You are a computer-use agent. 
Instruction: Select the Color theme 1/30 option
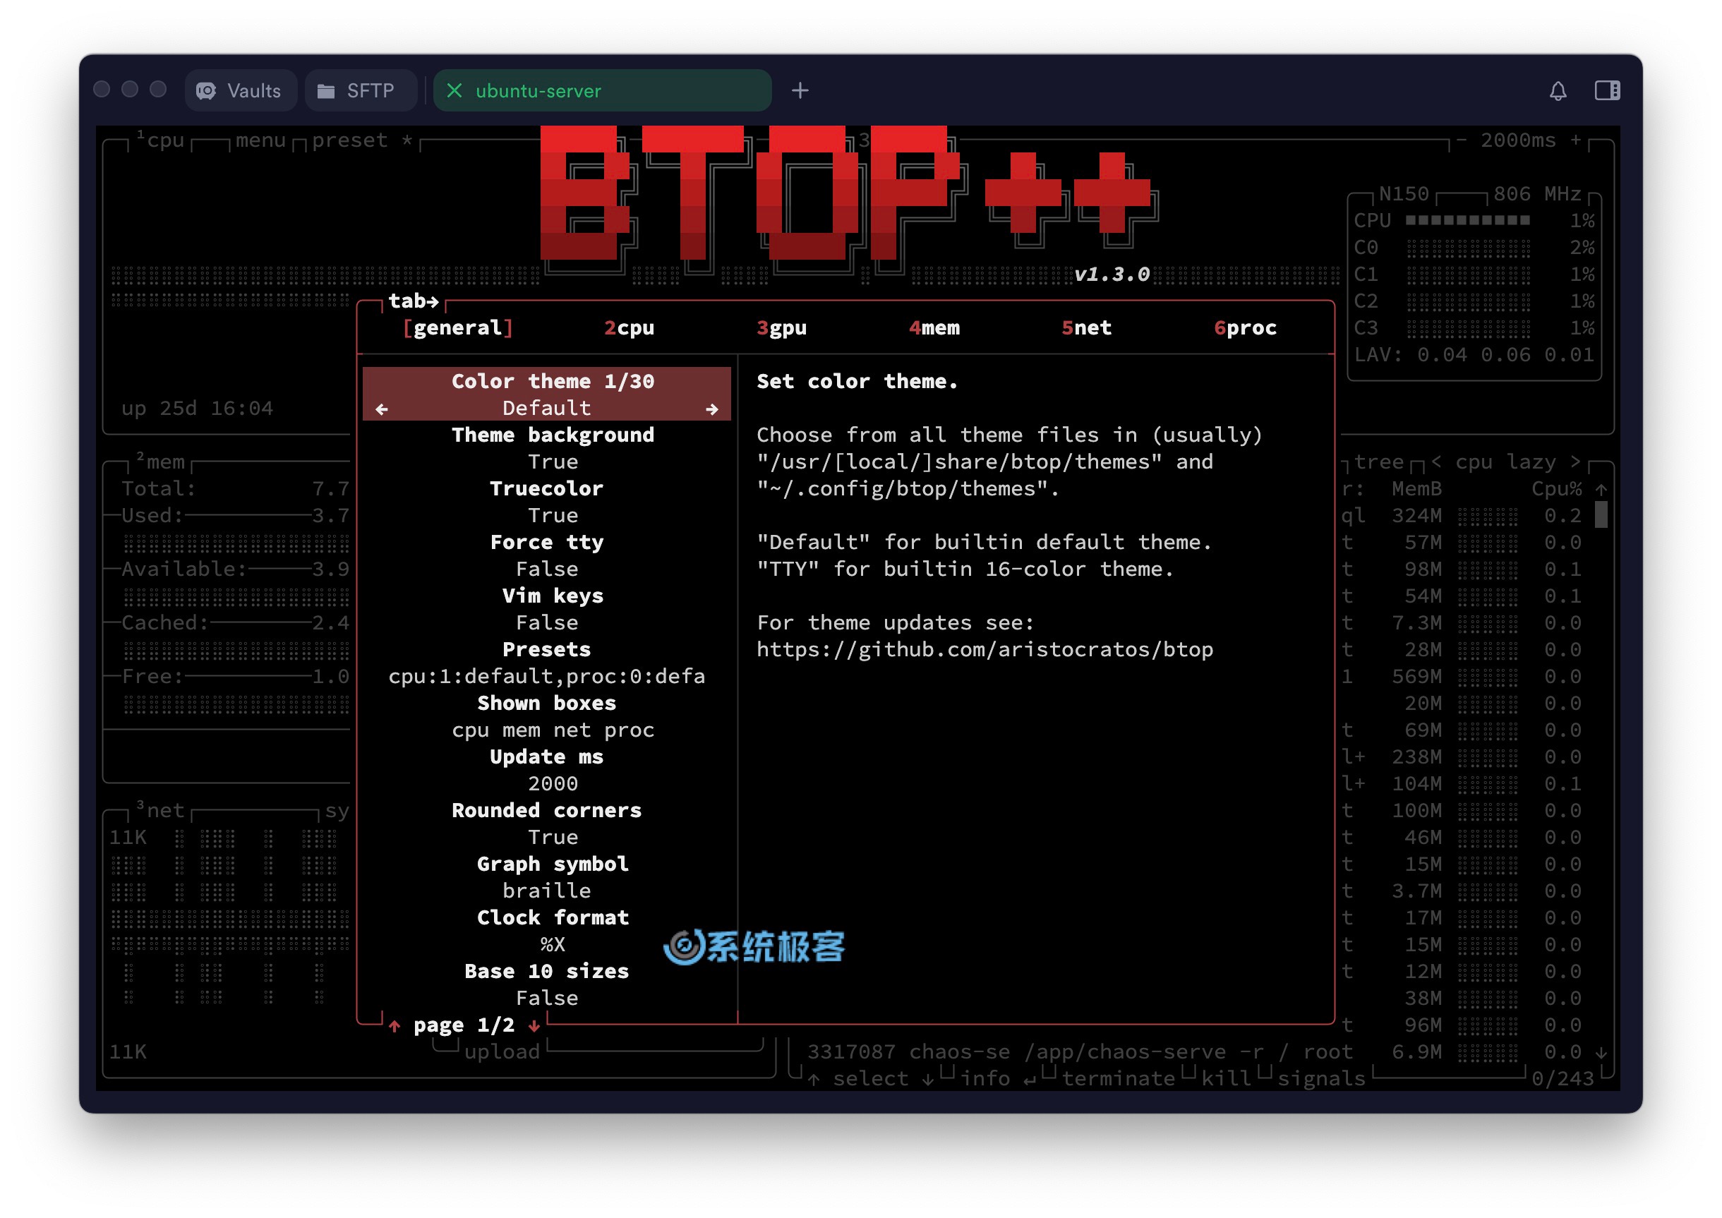coord(547,394)
